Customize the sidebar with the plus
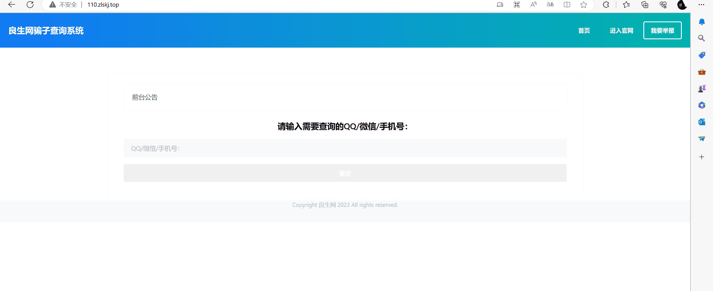713x291 pixels. click(x=702, y=157)
